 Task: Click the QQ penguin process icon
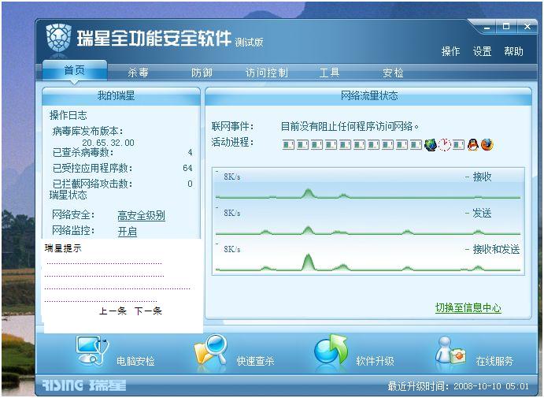(x=472, y=144)
